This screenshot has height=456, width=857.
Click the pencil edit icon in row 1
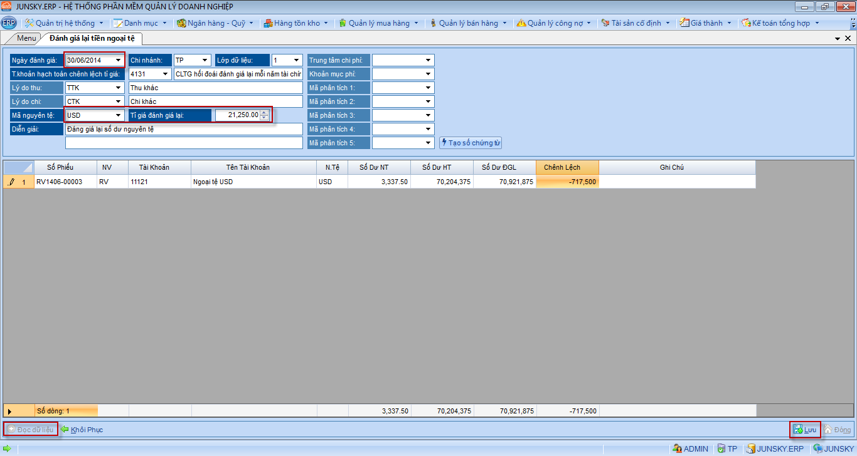pos(11,182)
